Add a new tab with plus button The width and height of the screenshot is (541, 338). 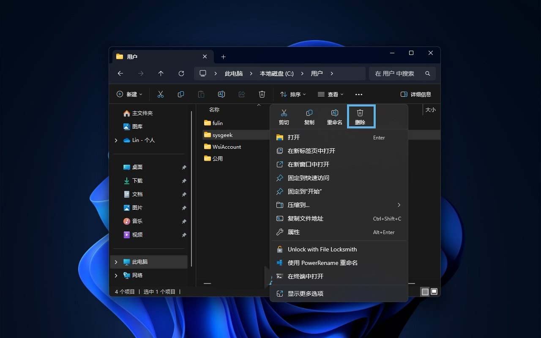pos(224,57)
